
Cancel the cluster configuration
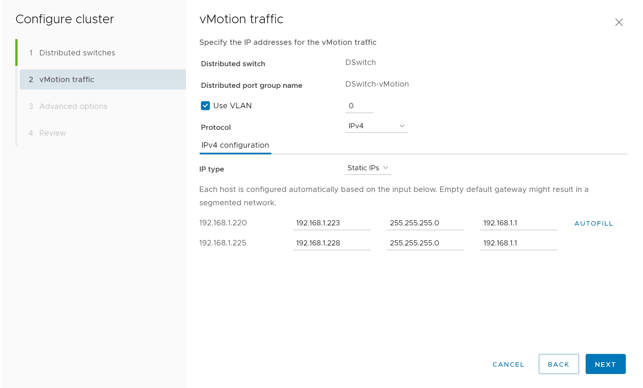(x=508, y=364)
